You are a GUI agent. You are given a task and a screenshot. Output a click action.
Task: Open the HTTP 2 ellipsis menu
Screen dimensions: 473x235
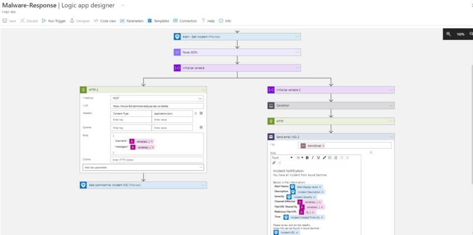[x=203, y=90]
